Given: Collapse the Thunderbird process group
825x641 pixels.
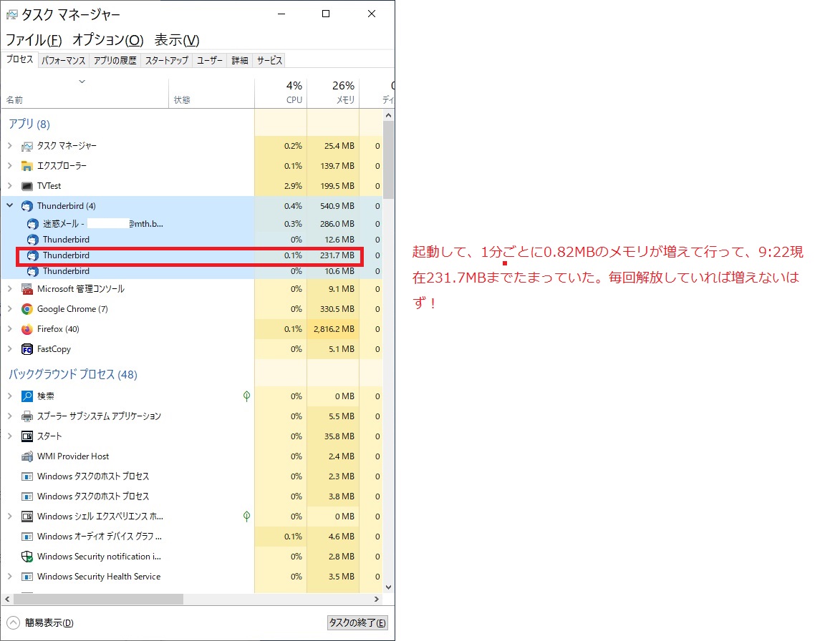Looking at the screenshot, I should (9, 206).
